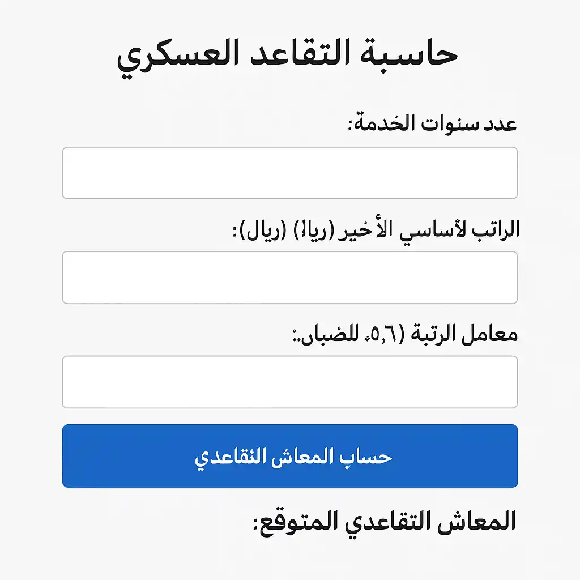The width and height of the screenshot is (580, 580).
Task: Click the middle input field below salary label
Action: (x=290, y=277)
